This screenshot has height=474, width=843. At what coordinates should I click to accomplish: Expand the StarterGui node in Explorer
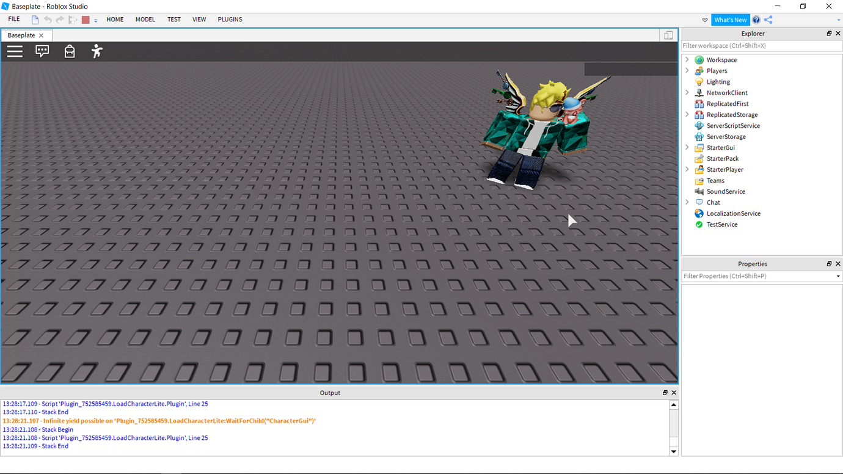[687, 147]
